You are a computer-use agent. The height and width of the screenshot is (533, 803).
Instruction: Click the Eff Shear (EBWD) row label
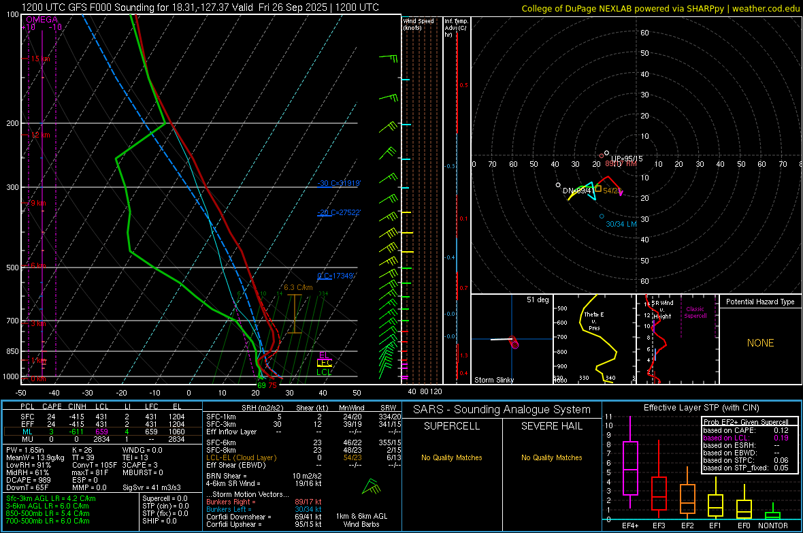[x=236, y=465]
